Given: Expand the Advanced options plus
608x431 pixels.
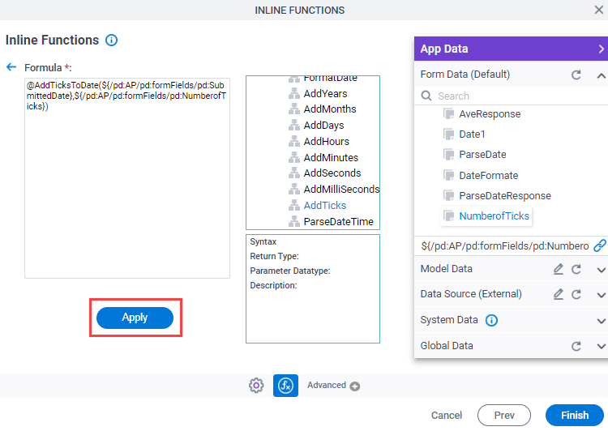Looking at the screenshot, I should pos(354,386).
